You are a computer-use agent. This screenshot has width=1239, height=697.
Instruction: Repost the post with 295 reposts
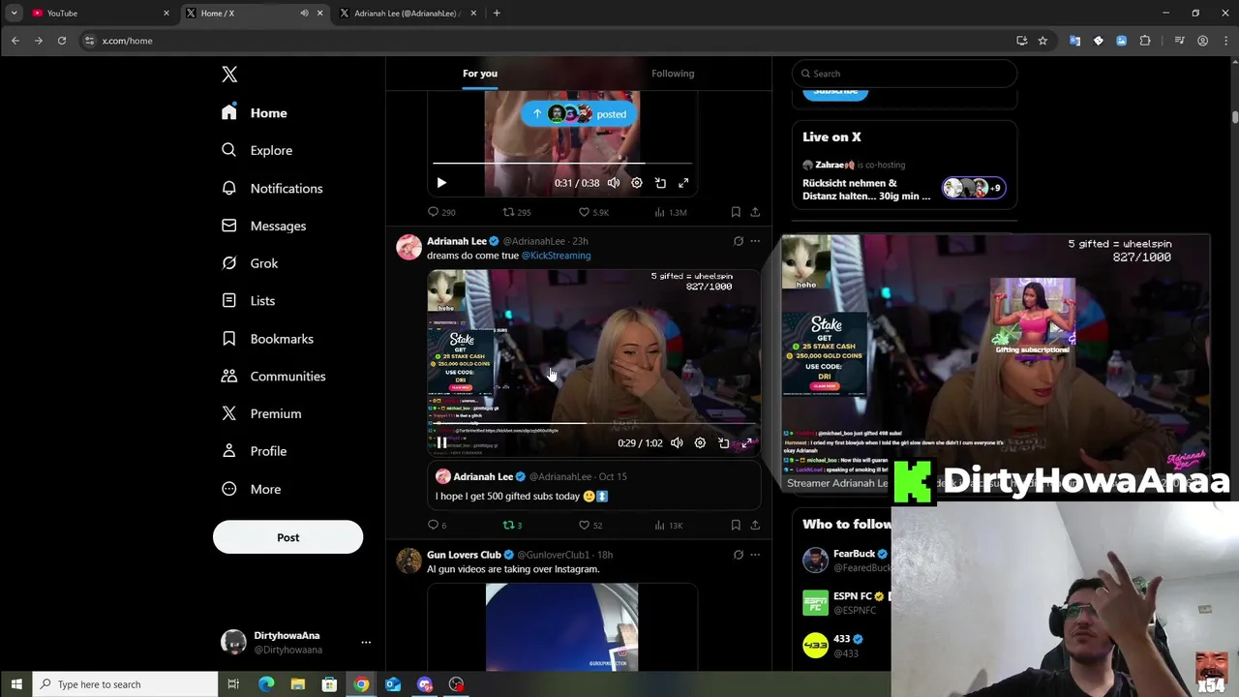point(517,212)
